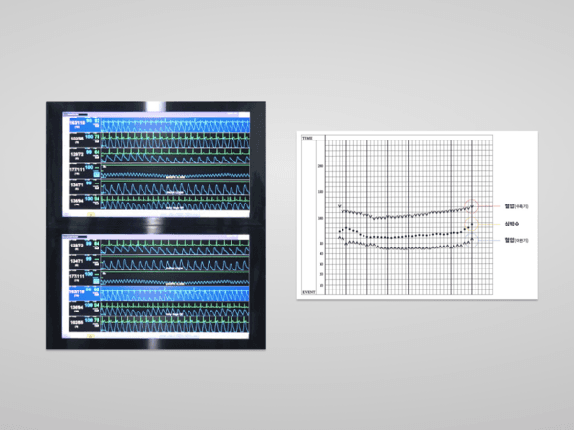Click the 200 value on the chart axis
Viewport: 574px width, 430px height.
(x=320, y=165)
